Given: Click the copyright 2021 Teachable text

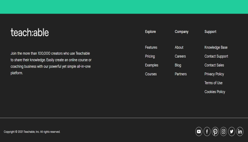Looking at the screenshot, I should pos(32,132).
